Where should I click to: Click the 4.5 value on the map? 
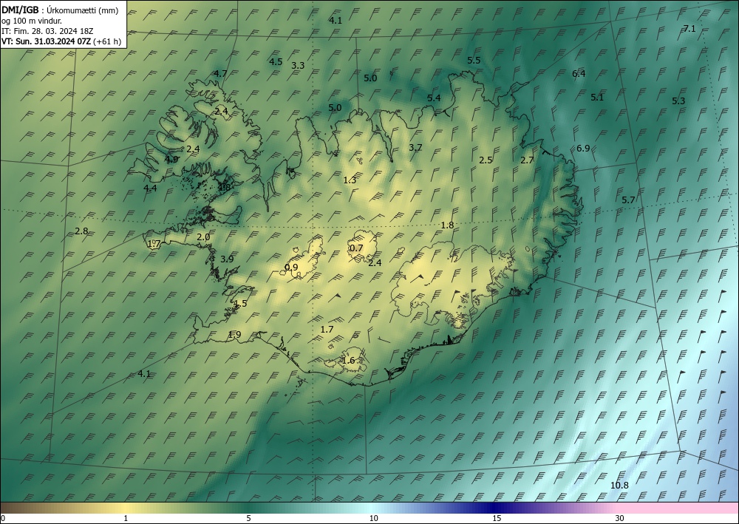pyautogui.click(x=276, y=62)
